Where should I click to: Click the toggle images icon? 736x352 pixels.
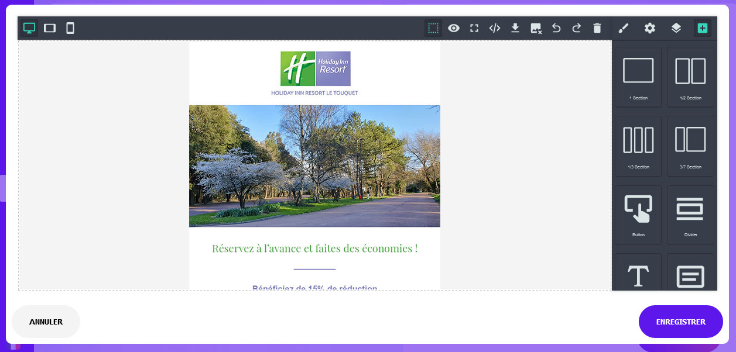click(x=536, y=28)
